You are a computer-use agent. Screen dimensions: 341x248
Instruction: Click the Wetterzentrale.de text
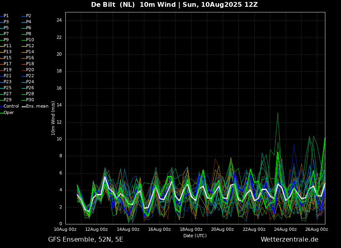pyautogui.click(x=290, y=240)
